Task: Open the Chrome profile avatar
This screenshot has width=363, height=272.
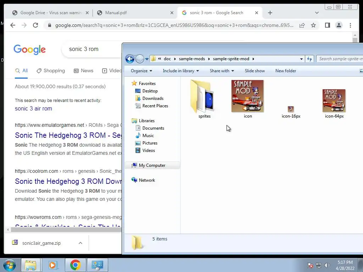Action: [339, 25]
